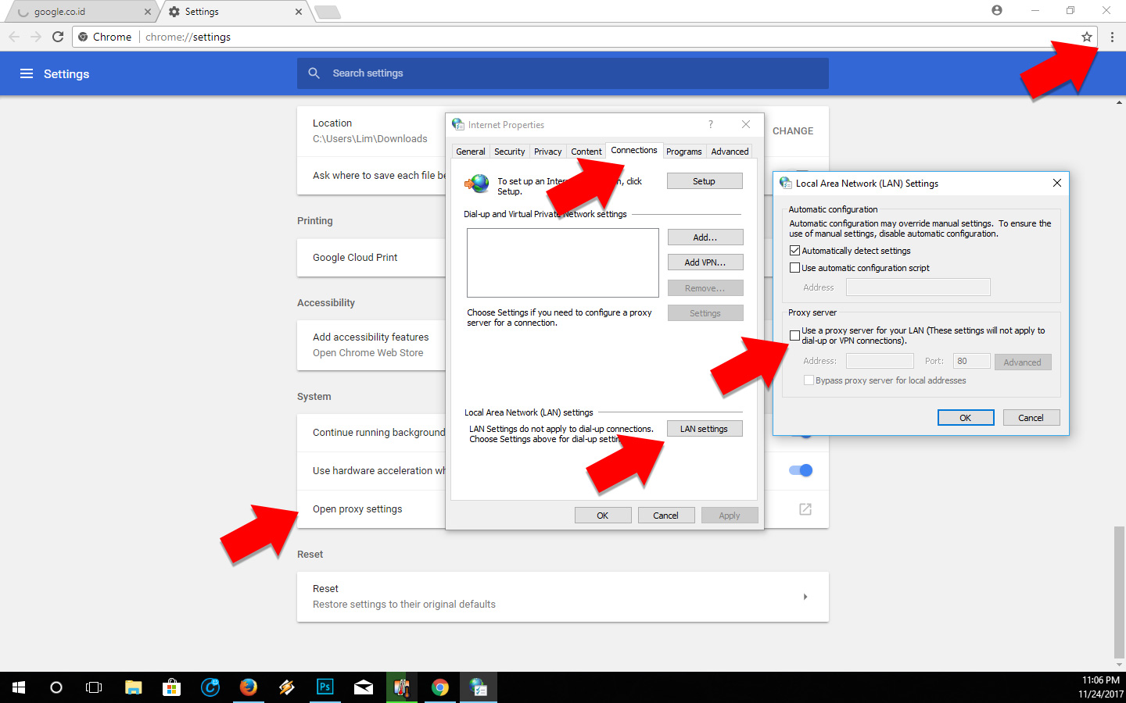
Task: Type in the proxy Address field
Action: point(880,360)
